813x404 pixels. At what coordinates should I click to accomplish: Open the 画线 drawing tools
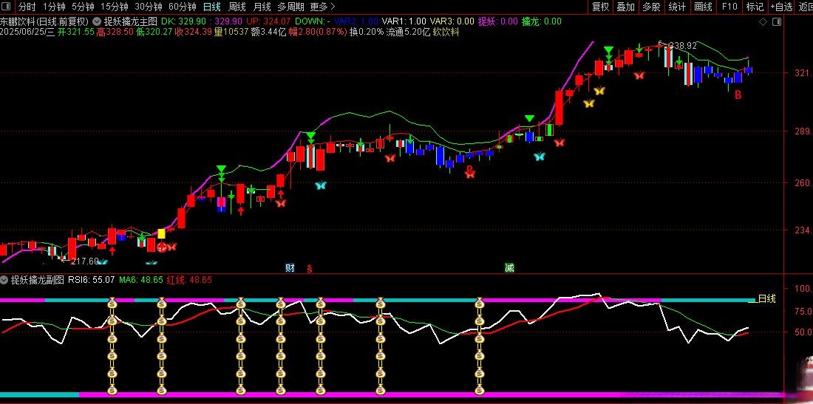[x=703, y=7]
